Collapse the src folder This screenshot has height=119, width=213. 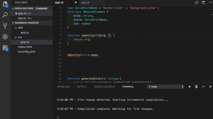tap(16, 37)
